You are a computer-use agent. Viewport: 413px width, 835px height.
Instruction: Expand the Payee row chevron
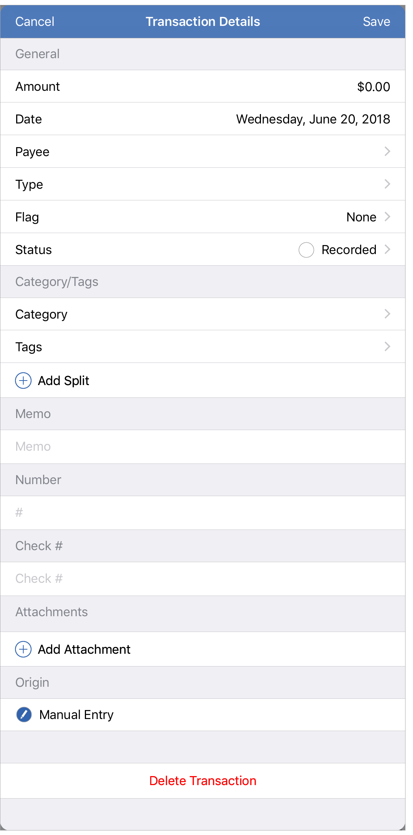(387, 152)
